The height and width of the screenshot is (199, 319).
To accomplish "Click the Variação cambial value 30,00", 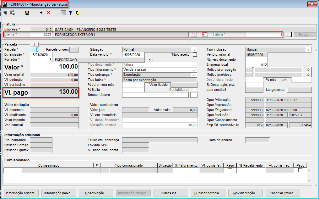I will point(160,125).
